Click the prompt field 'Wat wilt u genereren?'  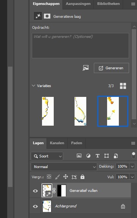(80, 45)
